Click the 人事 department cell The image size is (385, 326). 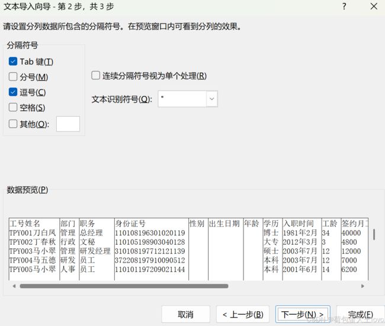(x=68, y=269)
